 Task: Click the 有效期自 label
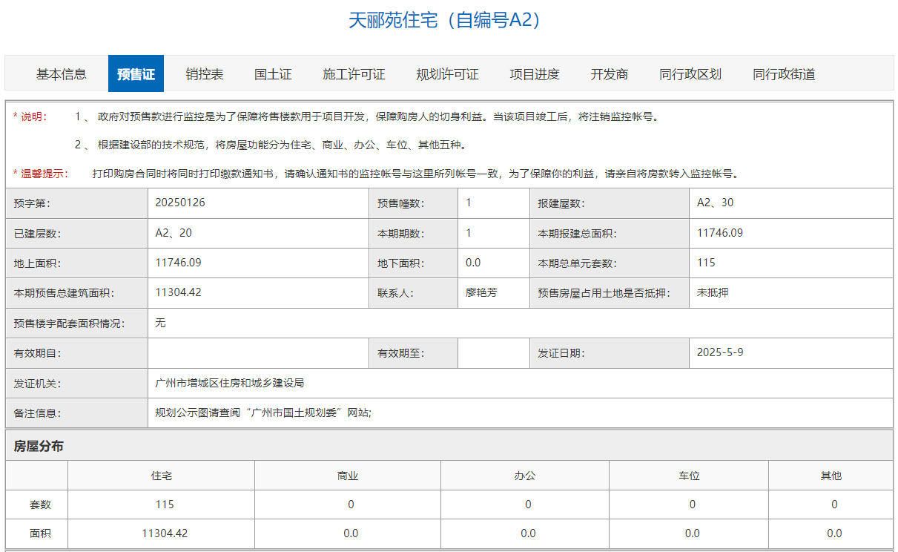[38, 353]
